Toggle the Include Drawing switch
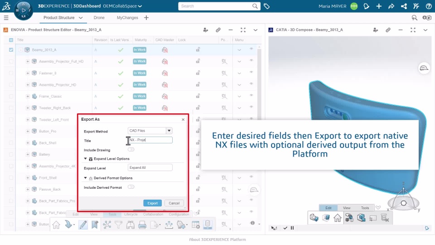 [x=131, y=150]
